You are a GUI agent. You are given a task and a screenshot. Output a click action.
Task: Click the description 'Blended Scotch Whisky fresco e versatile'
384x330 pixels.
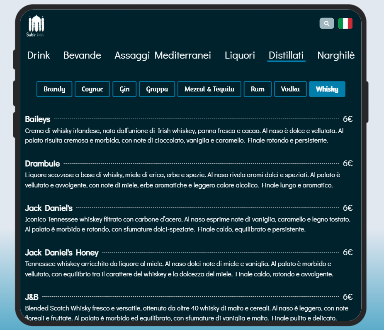[x=187, y=313]
